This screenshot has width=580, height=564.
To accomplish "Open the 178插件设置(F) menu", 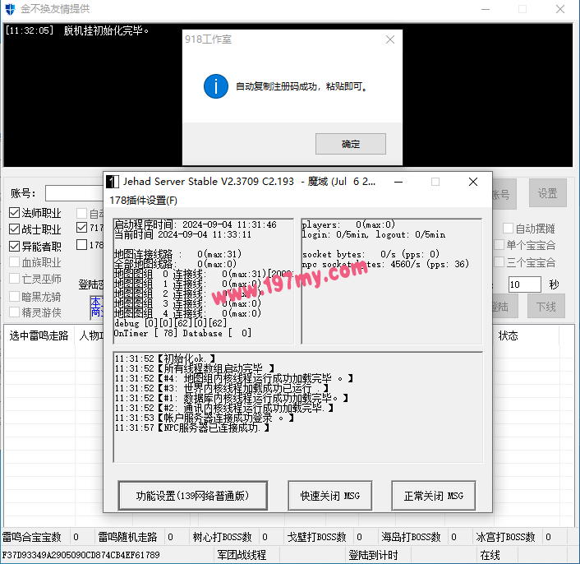I will 144,201.
